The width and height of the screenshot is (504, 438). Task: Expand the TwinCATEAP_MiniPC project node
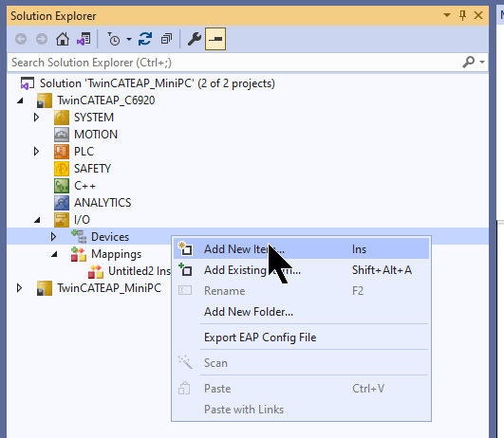(x=19, y=288)
